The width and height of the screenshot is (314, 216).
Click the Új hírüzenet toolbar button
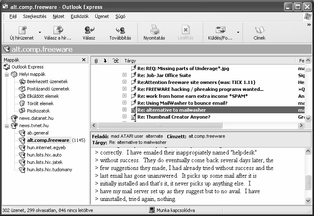pyautogui.click(x=22, y=33)
